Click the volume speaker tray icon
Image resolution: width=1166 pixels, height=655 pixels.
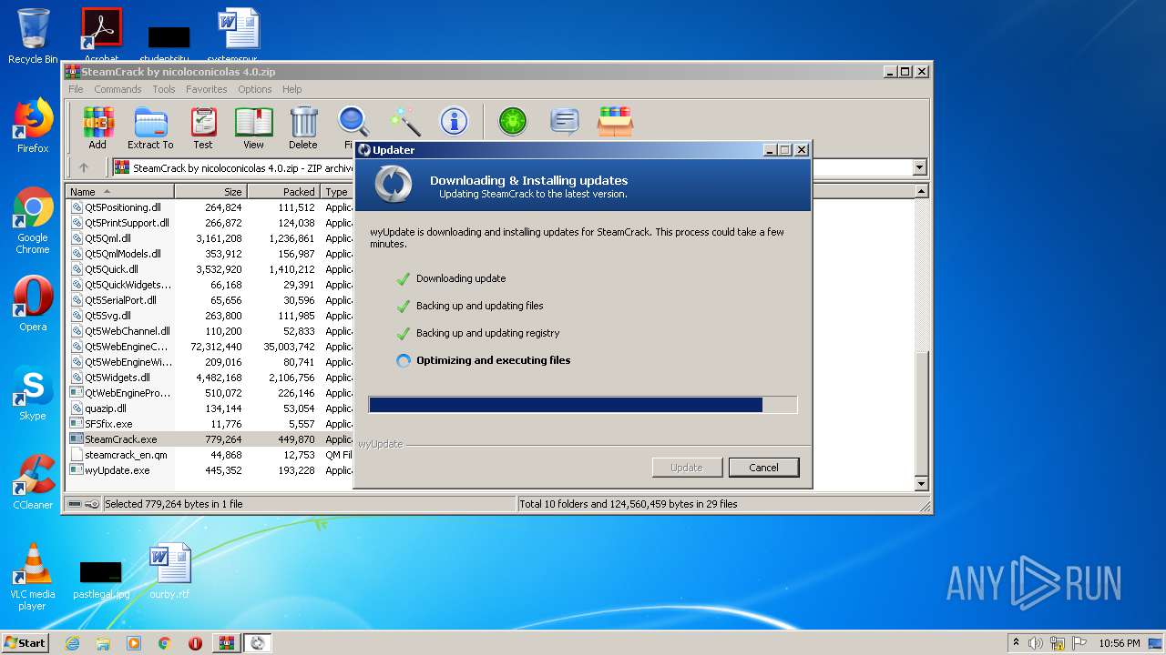point(1035,643)
